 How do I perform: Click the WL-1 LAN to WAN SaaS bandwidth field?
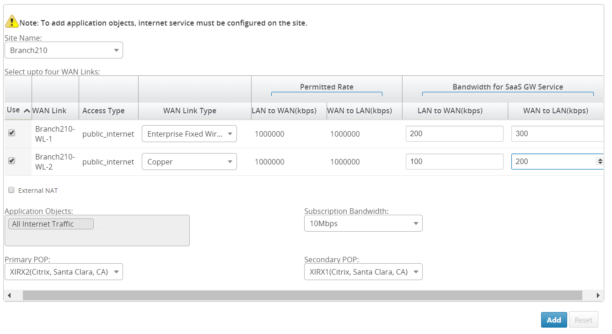(x=454, y=134)
